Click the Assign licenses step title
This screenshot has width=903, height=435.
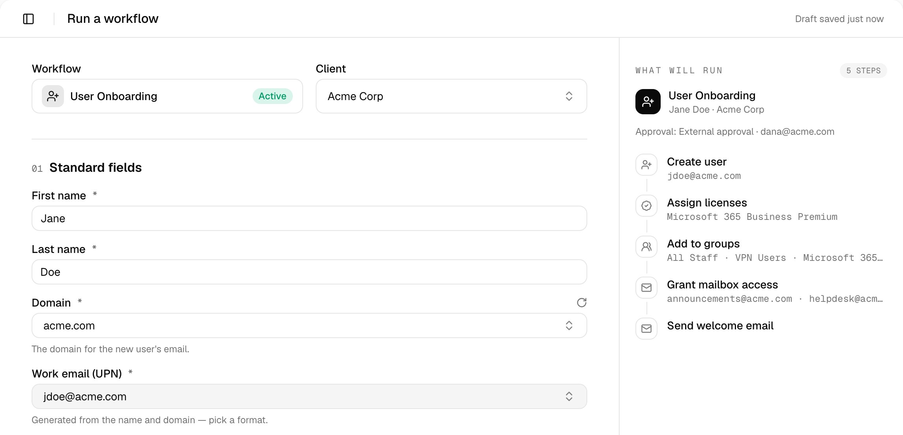coord(707,203)
